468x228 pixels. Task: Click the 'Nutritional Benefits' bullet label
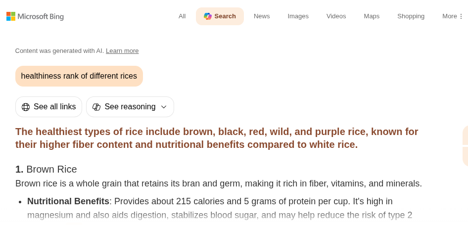(68, 201)
